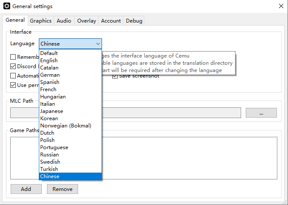Toggle the Remember checkbox under Language

13,57
